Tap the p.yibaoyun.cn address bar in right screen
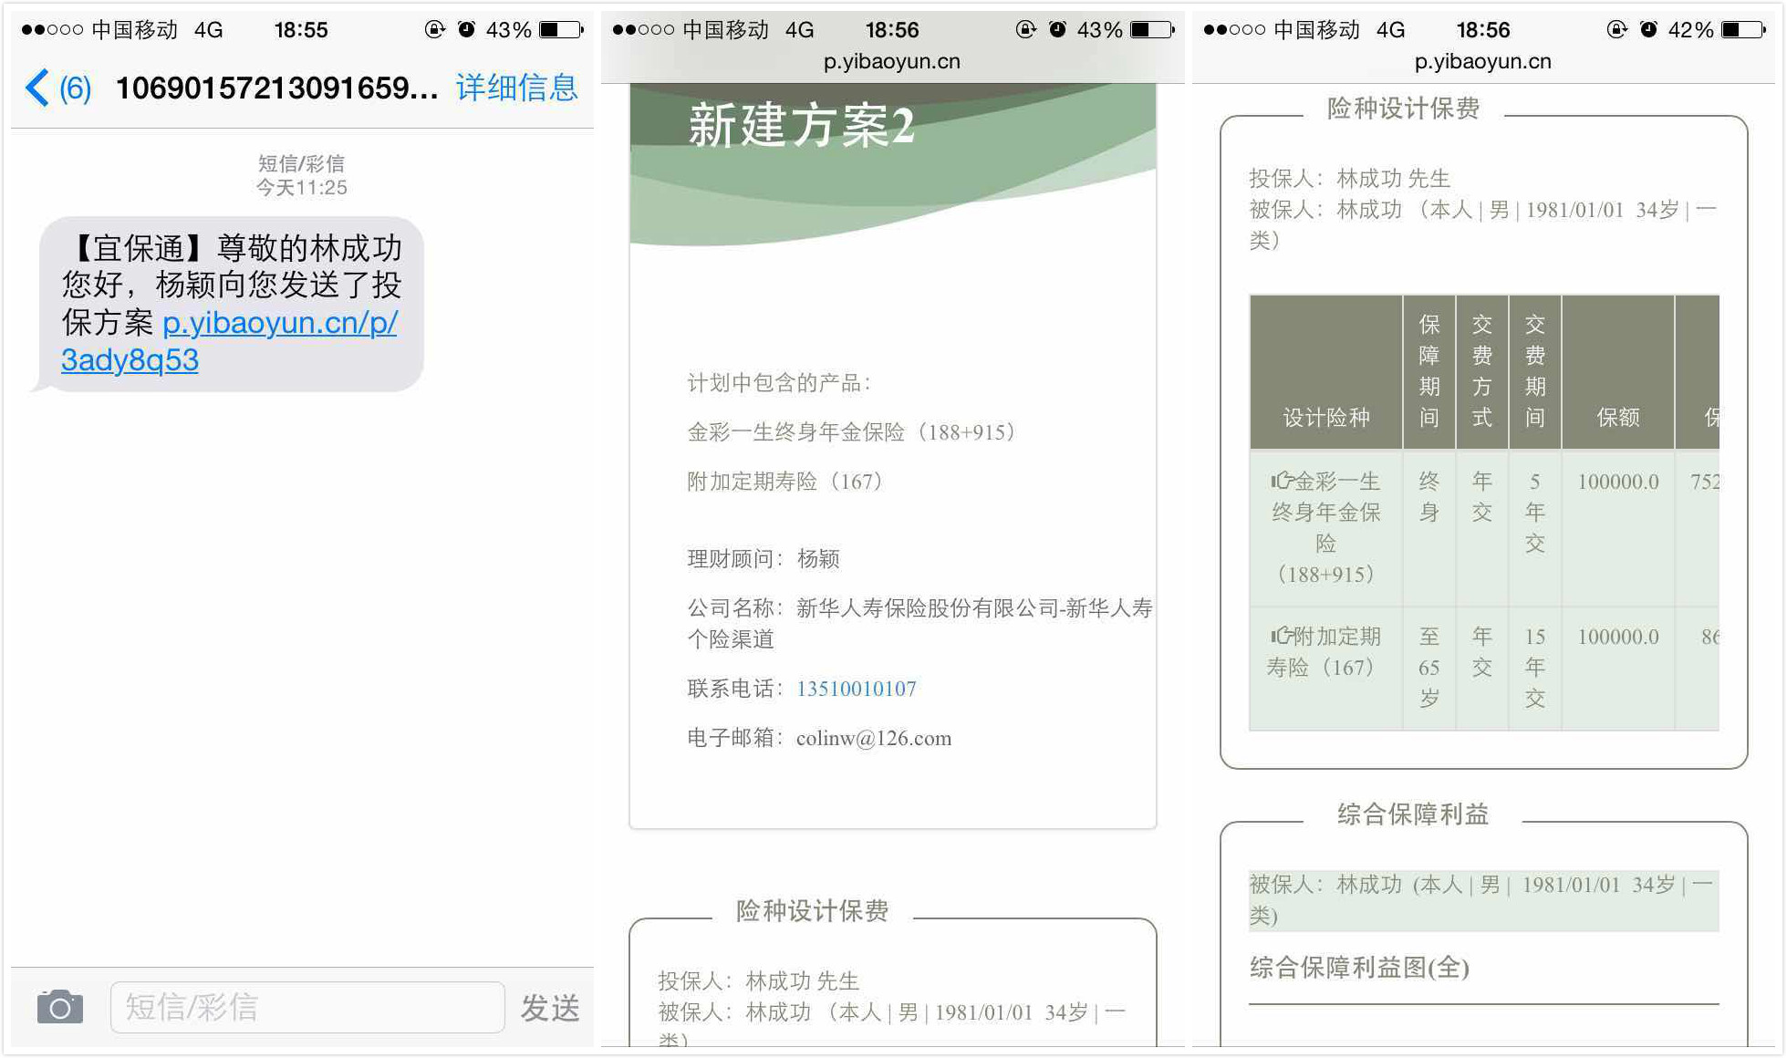The height and width of the screenshot is (1058, 1787). click(1482, 62)
